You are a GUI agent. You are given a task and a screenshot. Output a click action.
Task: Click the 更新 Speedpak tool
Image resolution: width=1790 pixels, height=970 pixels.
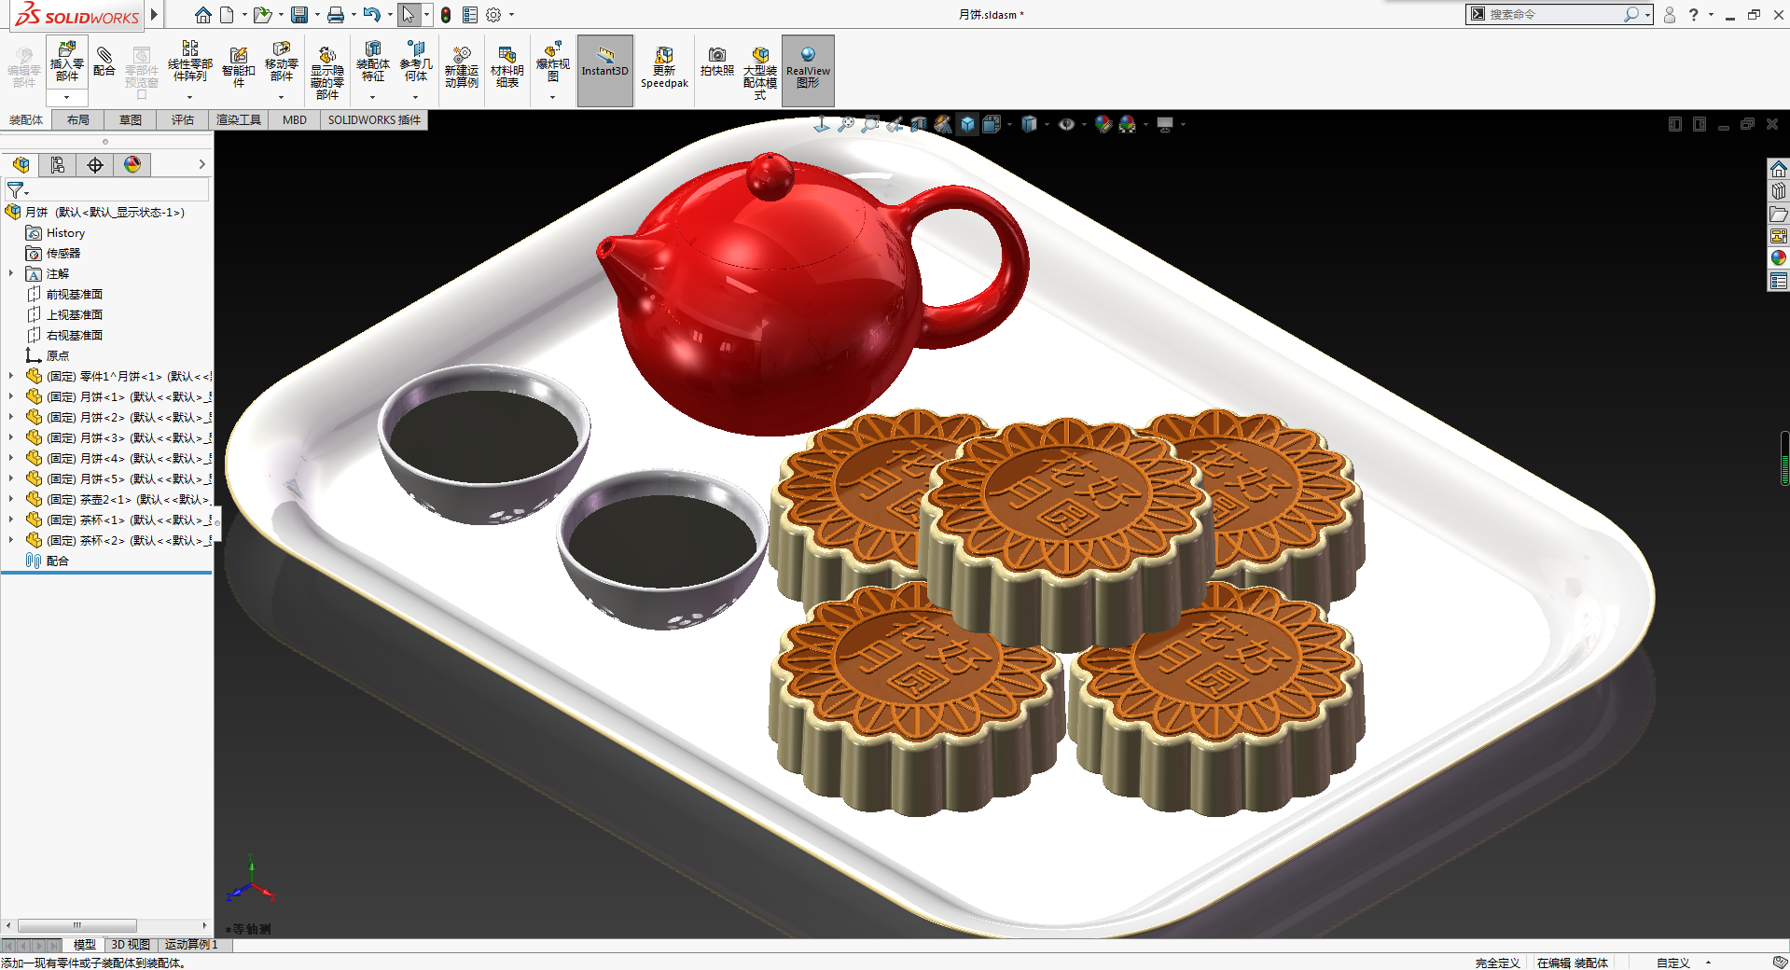[x=664, y=67]
